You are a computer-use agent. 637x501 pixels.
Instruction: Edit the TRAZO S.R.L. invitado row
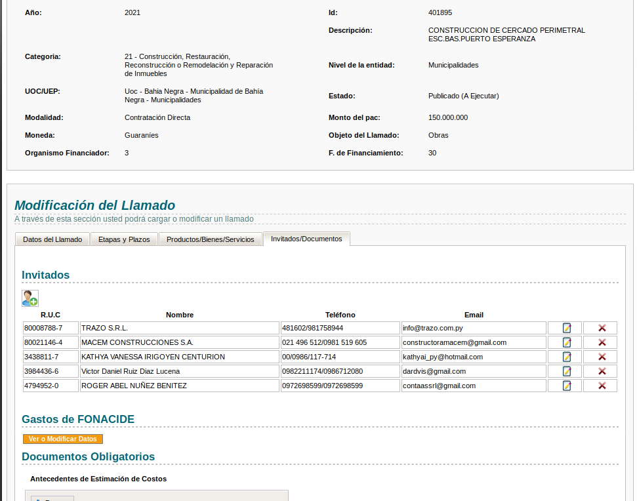(567, 328)
